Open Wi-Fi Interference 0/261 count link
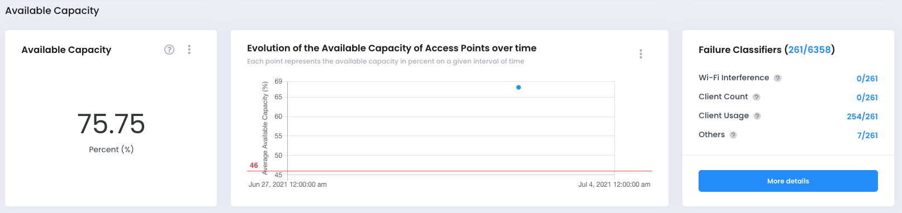The height and width of the screenshot is (213, 902). click(867, 79)
